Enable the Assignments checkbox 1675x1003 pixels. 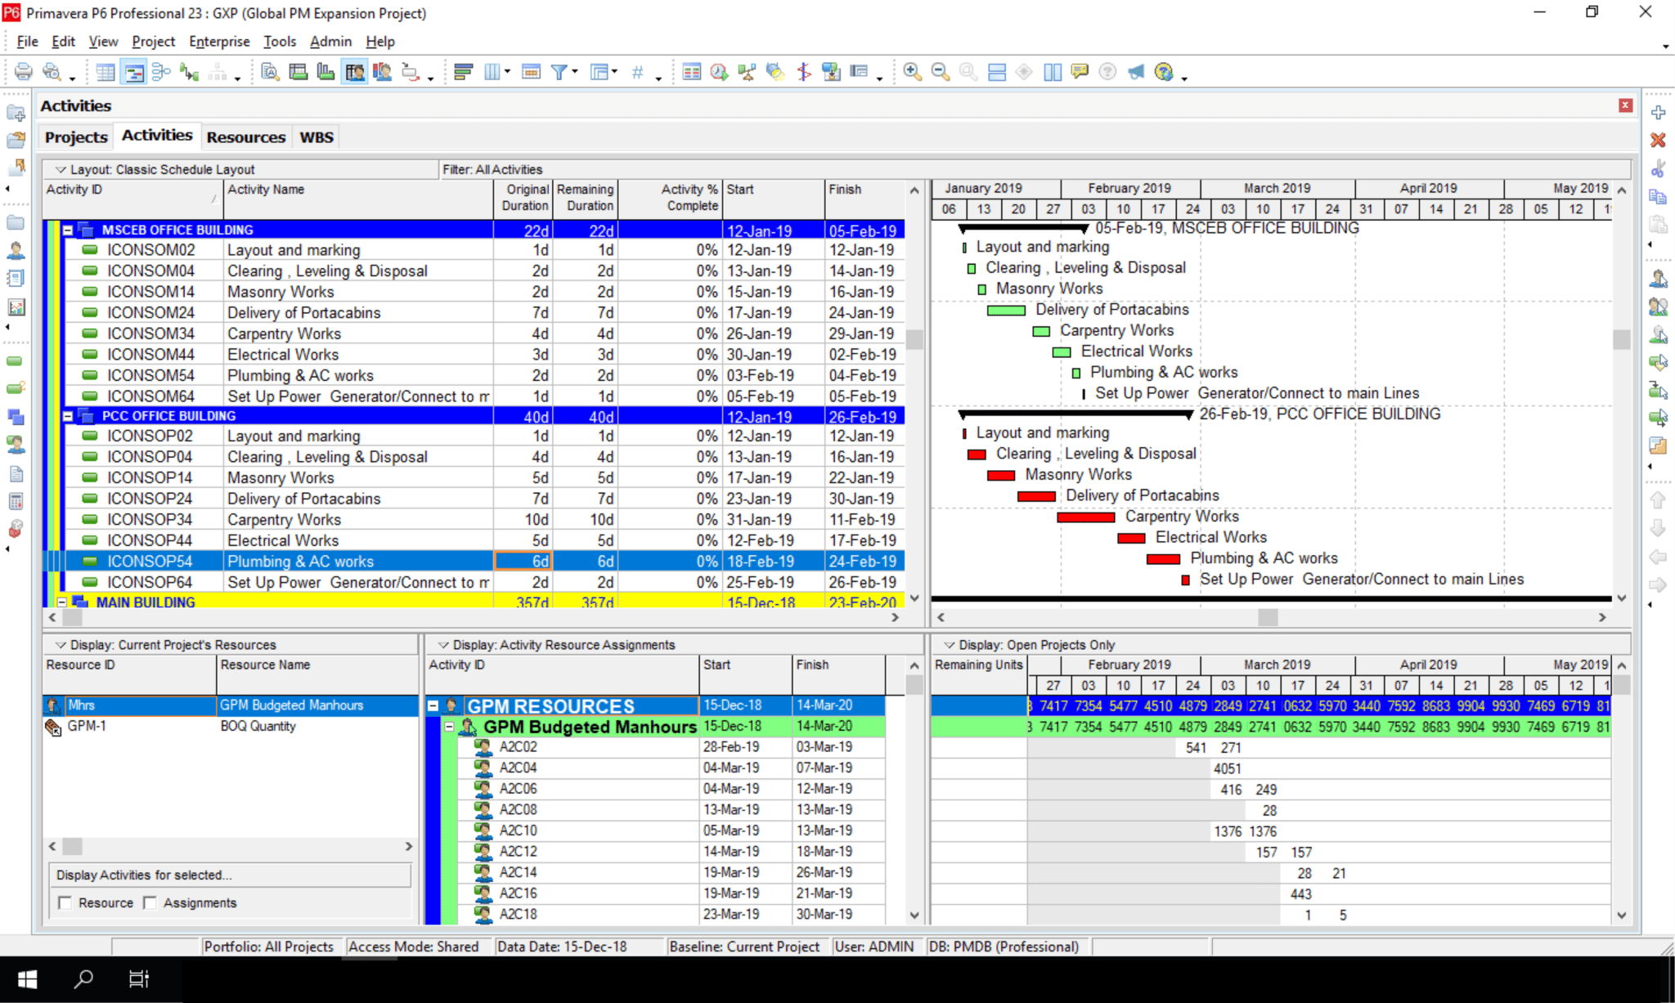pos(151,902)
